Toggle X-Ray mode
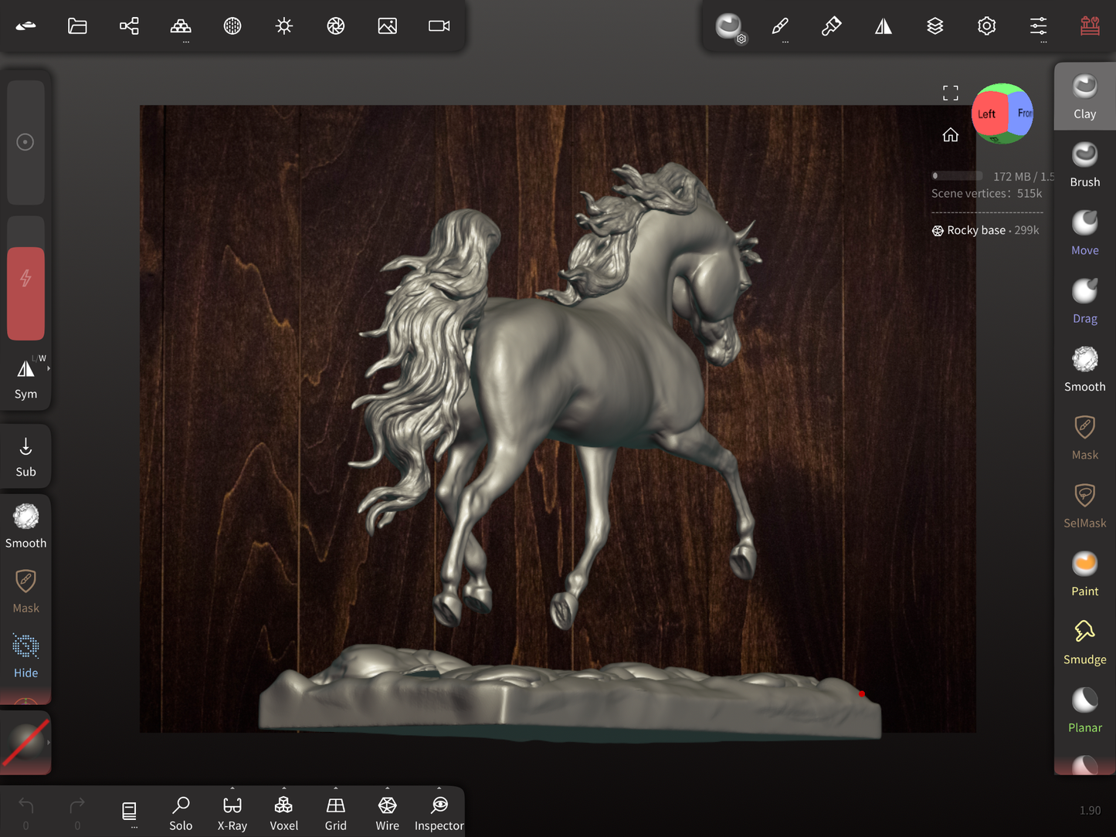The height and width of the screenshot is (837, 1116). pyautogui.click(x=232, y=813)
